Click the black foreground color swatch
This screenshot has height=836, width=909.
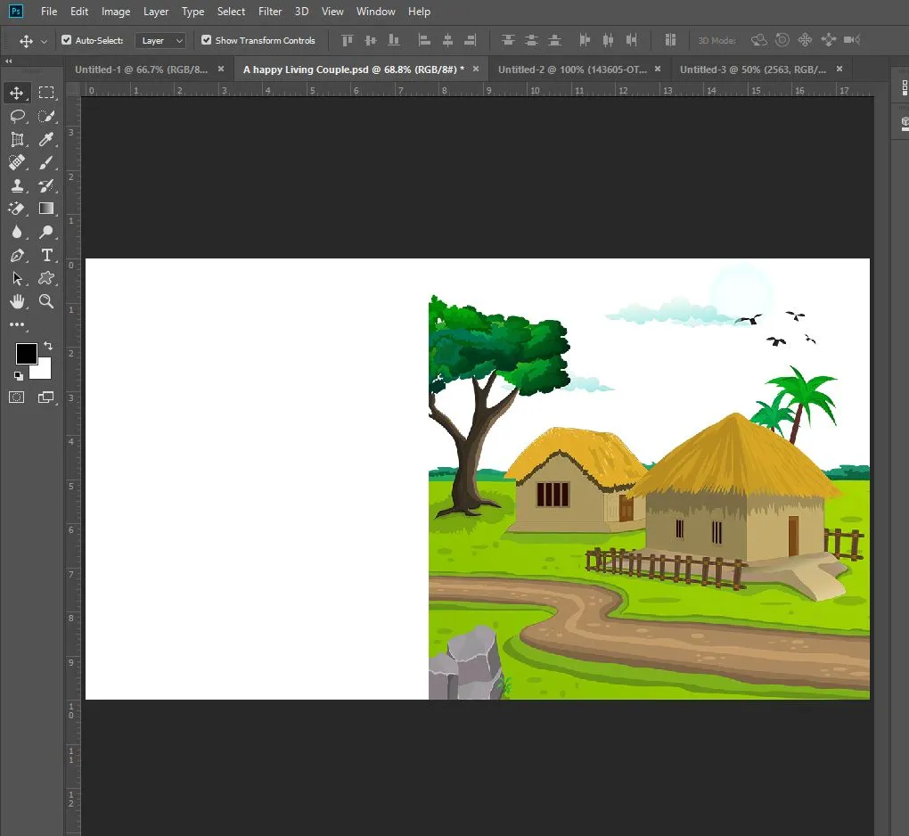25,353
